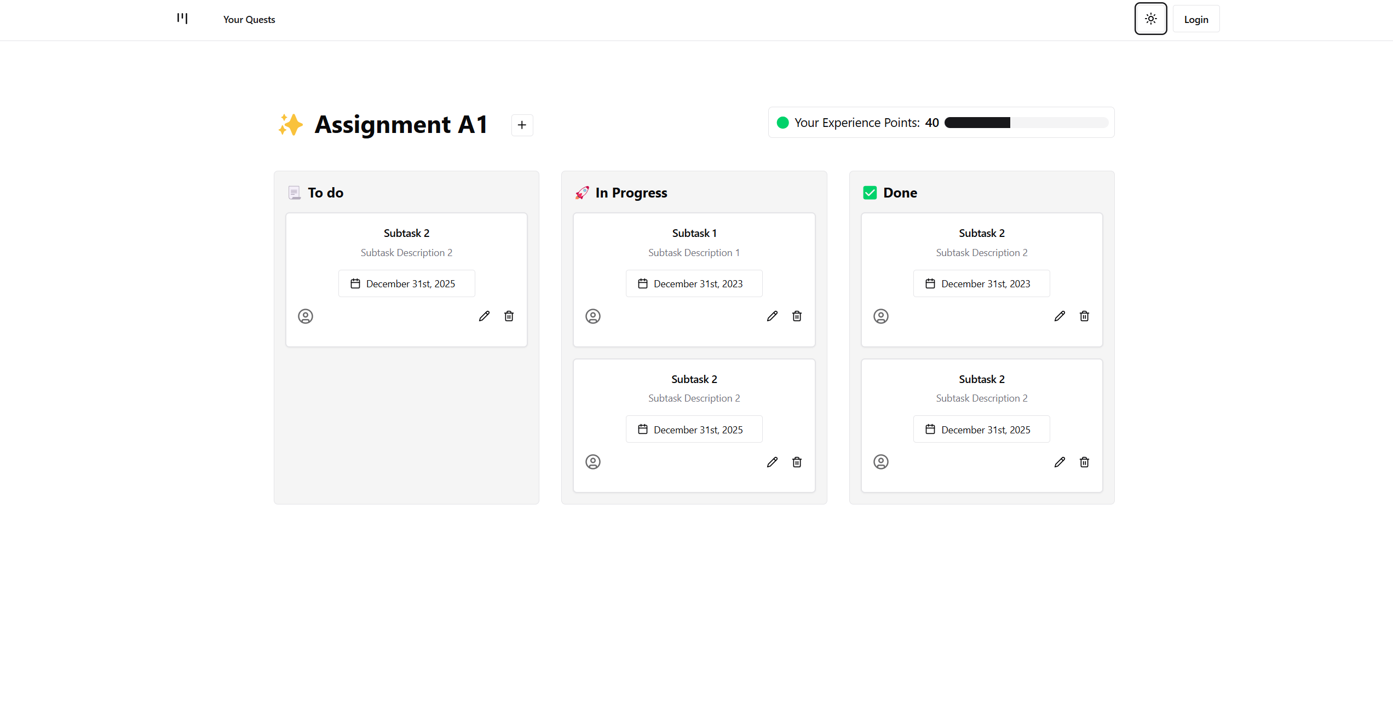Edit the In Progress Subtask 1 card

(x=772, y=316)
